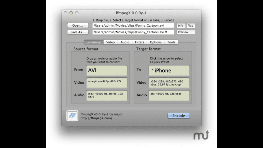
Task: Start encoding with the Encode button
Action: pos(179,116)
